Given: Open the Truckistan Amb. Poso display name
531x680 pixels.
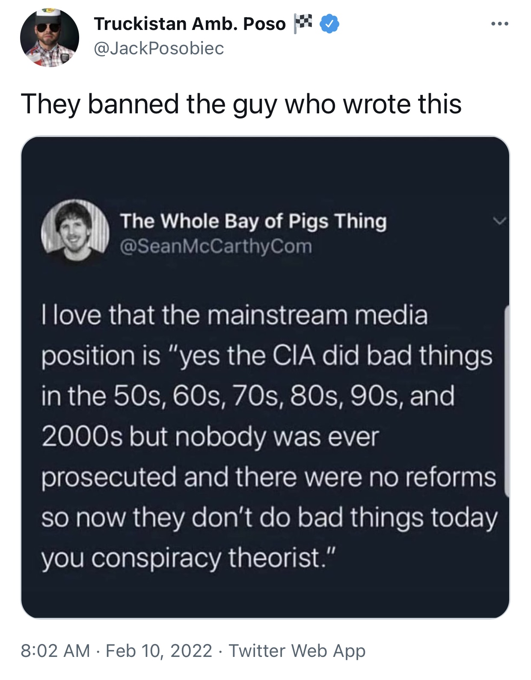Looking at the screenshot, I should pos(190,24).
